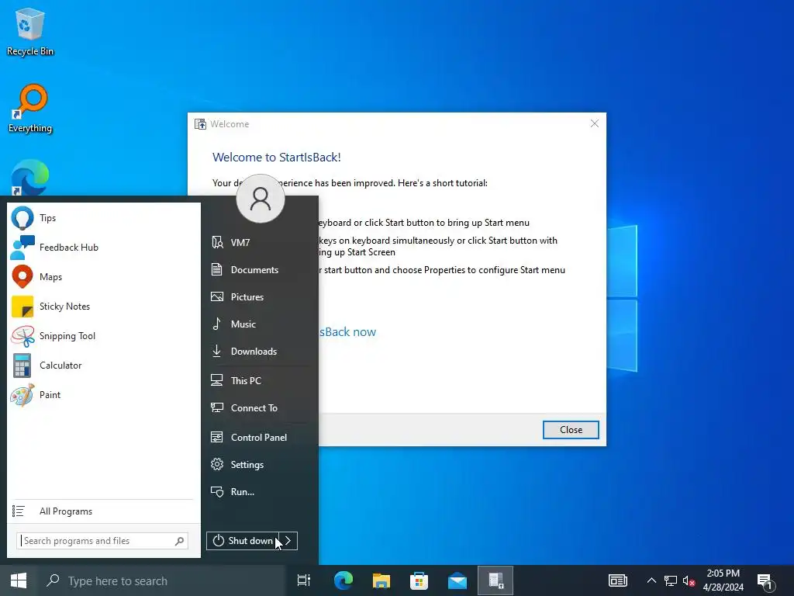Screen dimensions: 794x596
Task: Click network status tray icon
Action: [671, 580]
